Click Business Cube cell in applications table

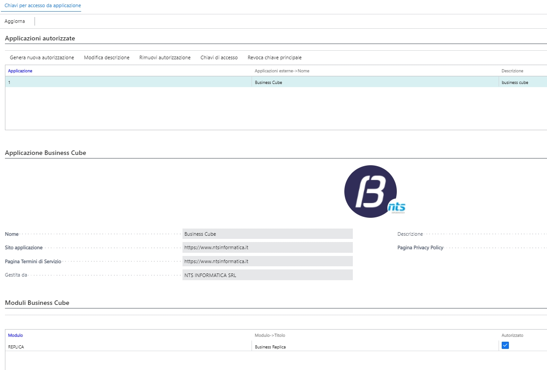[375, 82]
